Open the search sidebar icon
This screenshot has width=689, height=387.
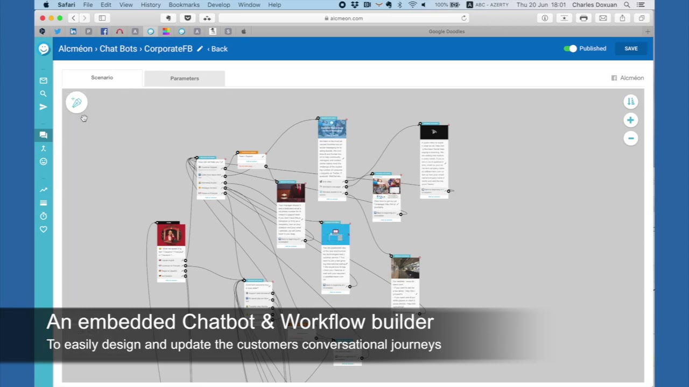coord(44,94)
